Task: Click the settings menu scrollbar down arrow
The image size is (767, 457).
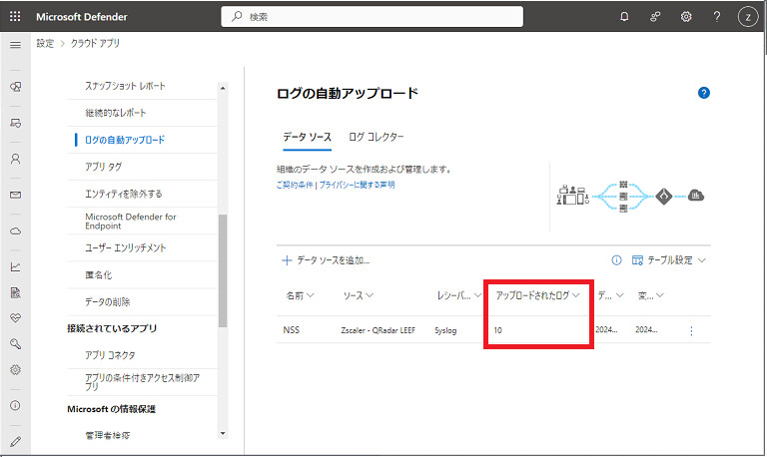Action: [223, 433]
